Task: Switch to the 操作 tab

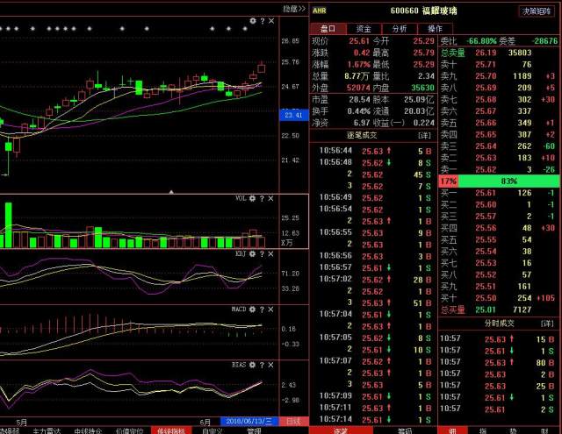Action: tap(436, 29)
